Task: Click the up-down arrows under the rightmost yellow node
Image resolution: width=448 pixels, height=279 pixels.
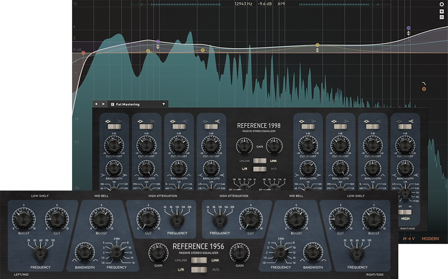Action: 317,50
